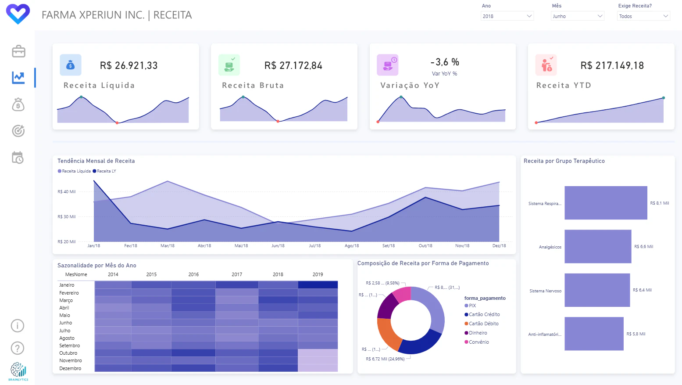Select the Agosto row label
This screenshot has width=682, height=385.
tap(67, 338)
